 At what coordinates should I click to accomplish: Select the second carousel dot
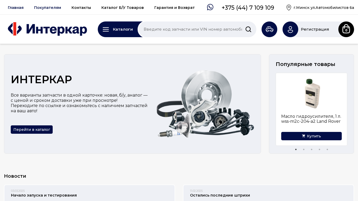coord(304,149)
